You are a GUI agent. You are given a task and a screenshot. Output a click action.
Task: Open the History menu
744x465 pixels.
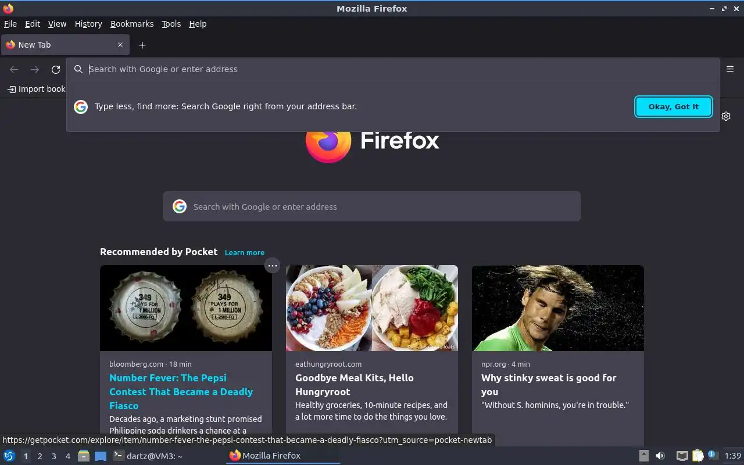tap(88, 24)
